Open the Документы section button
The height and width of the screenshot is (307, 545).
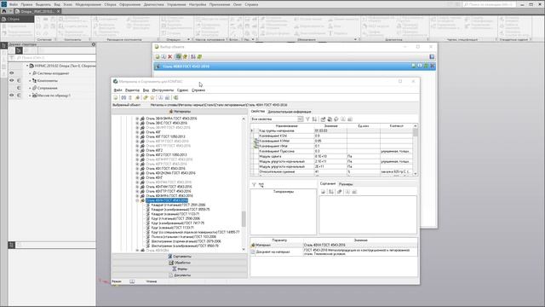pos(180,275)
